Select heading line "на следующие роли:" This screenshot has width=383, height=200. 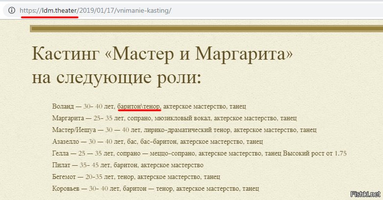click(x=117, y=77)
